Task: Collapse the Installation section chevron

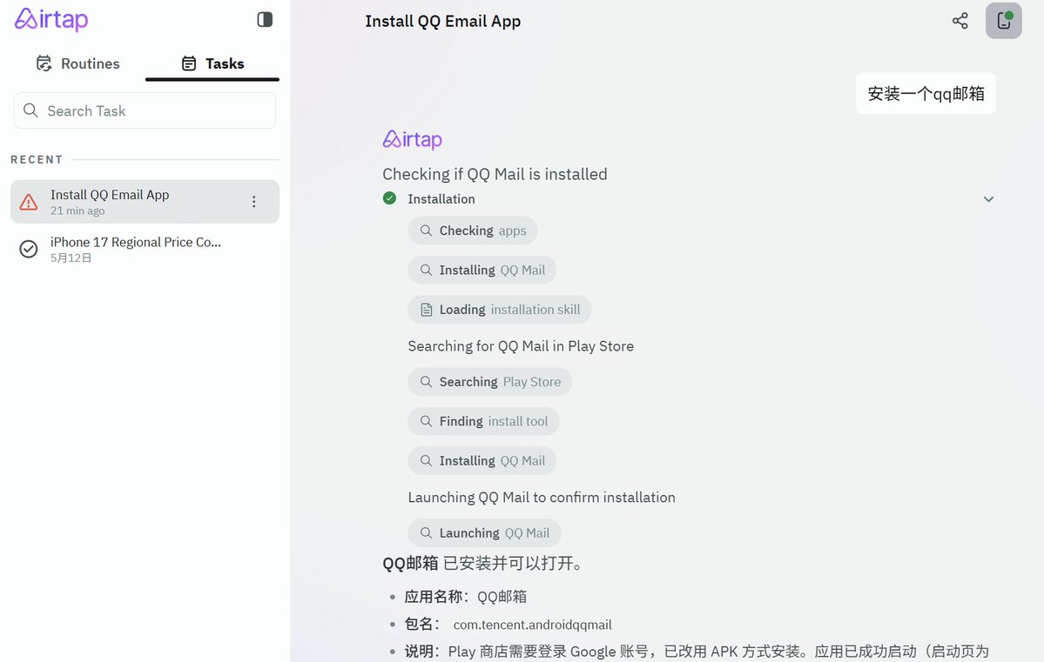Action: tap(988, 199)
